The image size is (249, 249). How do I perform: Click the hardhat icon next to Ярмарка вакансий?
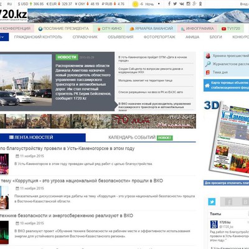132,29
